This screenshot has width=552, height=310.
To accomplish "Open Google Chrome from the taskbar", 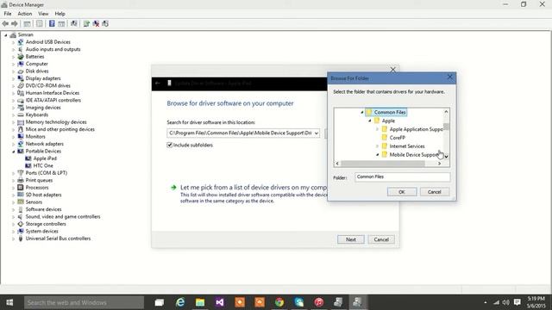I will tap(279, 302).
